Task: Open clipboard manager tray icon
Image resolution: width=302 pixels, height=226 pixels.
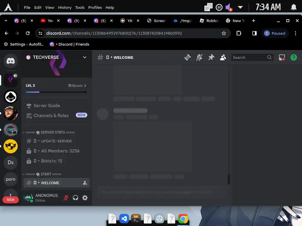Action: click(209, 7)
